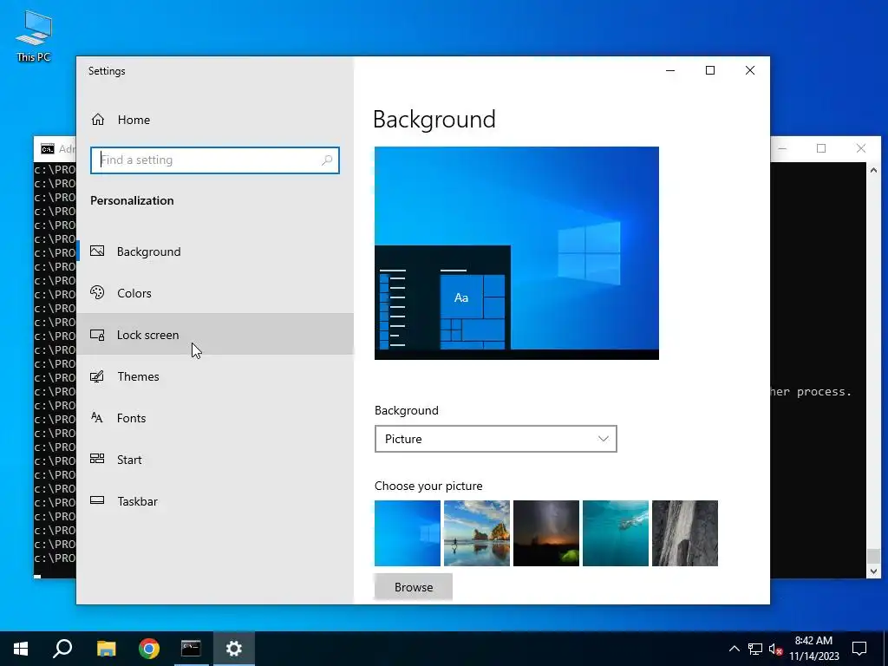Image resolution: width=888 pixels, height=666 pixels.
Task: Choose the underwater swimmer picture thumbnail
Action: 616,533
